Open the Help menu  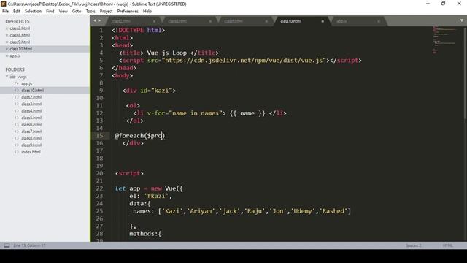pyautogui.click(x=147, y=12)
